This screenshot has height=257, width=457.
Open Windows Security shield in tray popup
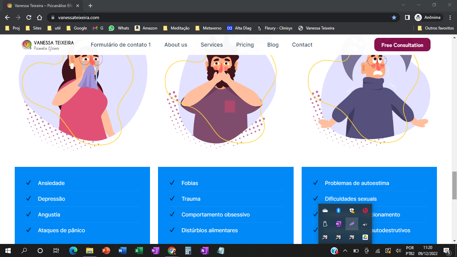coord(352,210)
